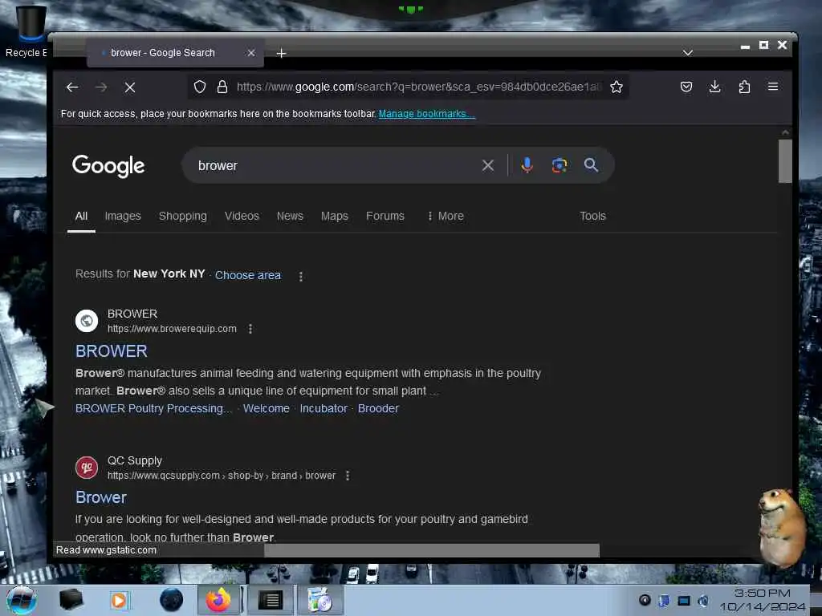Open the News tab
This screenshot has width=822, height=616.
(290, 217)
